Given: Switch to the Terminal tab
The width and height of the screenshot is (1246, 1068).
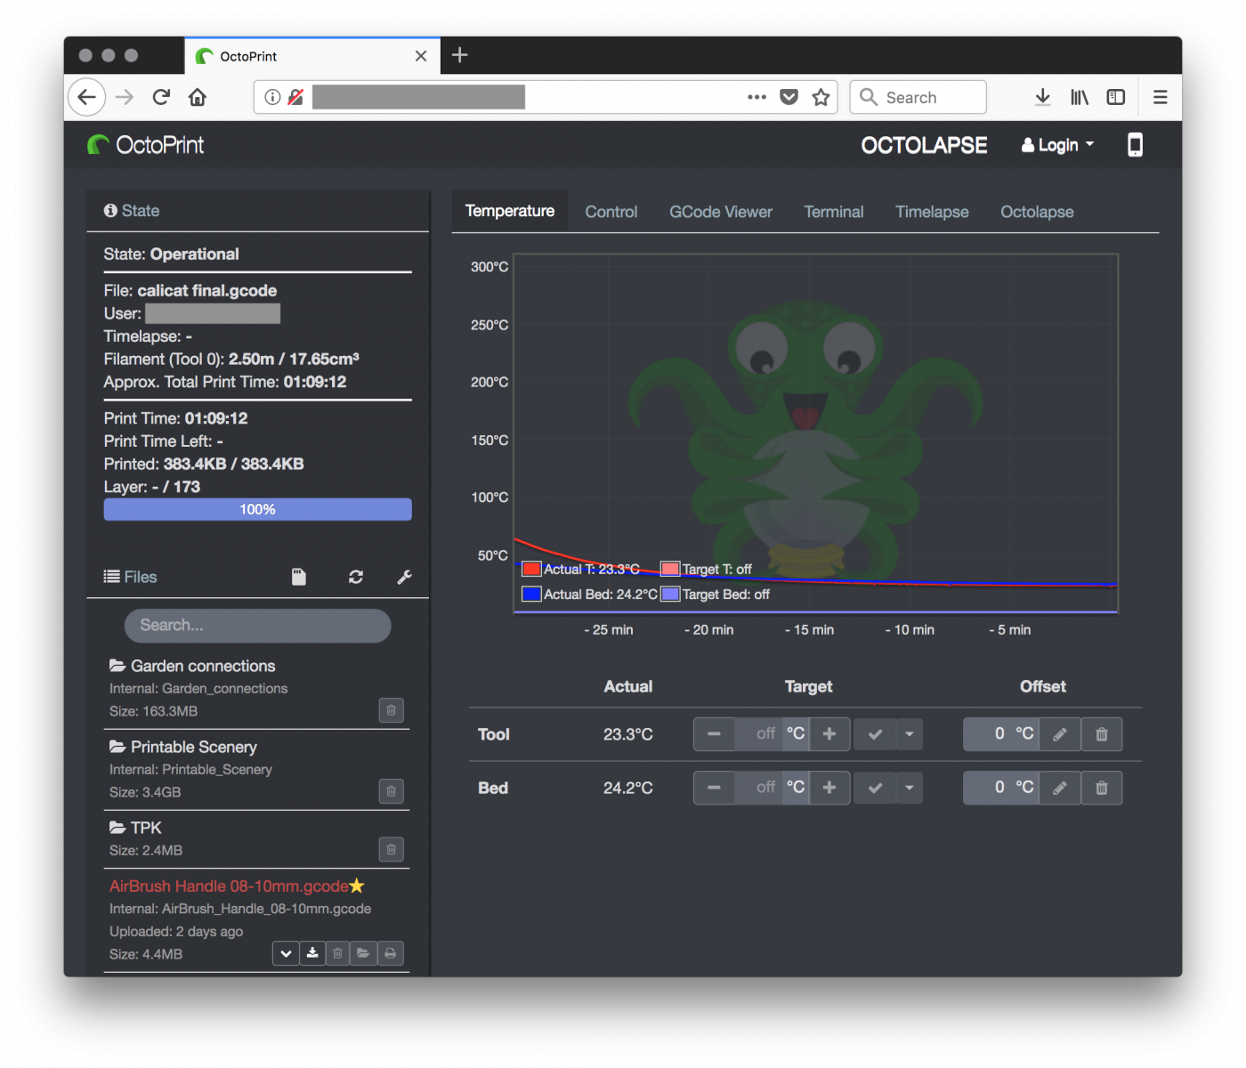Looking at the screenshot, I should point(833,212).
